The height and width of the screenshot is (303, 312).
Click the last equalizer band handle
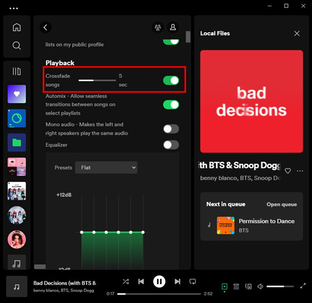click(x=143, y=232)
